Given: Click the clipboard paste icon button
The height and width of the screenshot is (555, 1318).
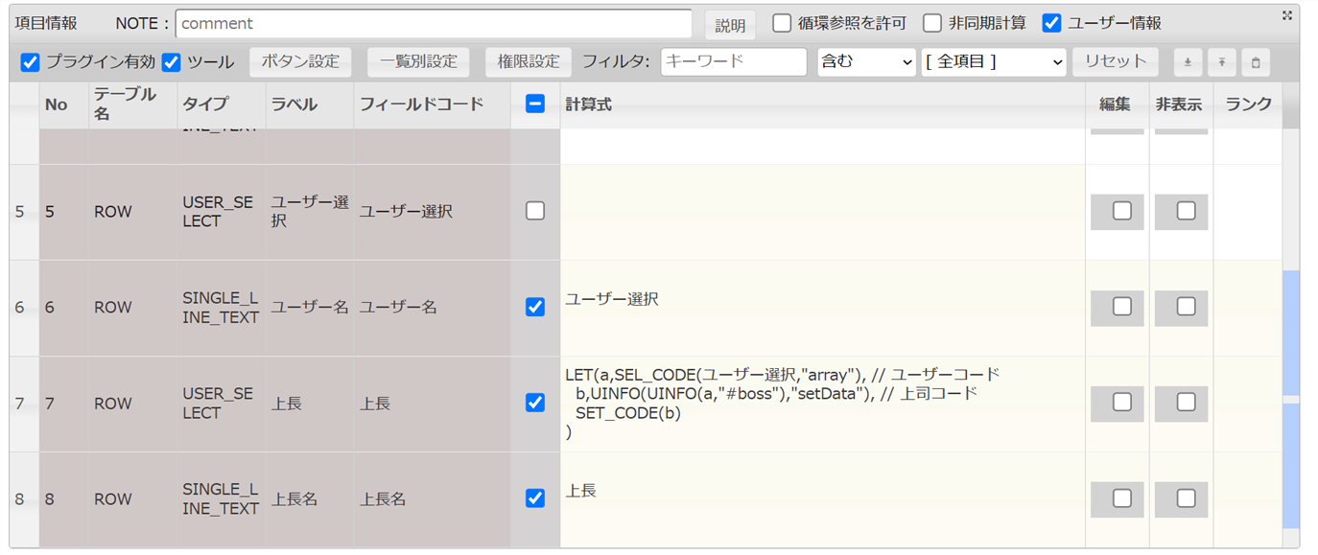Looking at the screenshot, I should tap(1256, 62).
